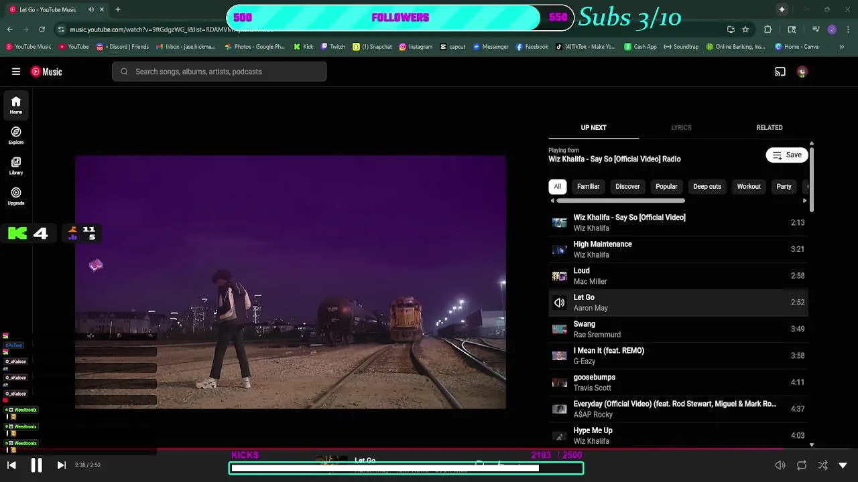The width and height of the screenshot is (858, 482).
Task: Select the Workout filter chip
Action: coord(749,186)
